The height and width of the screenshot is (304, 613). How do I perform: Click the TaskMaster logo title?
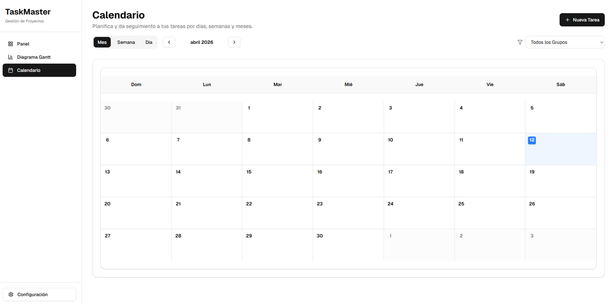pyautogui.click(x=28, y=12)
